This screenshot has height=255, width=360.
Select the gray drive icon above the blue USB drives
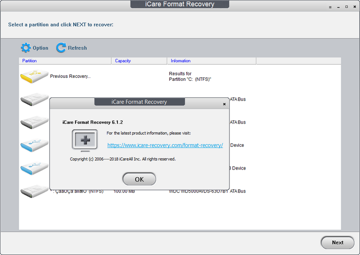click(34, 123)
